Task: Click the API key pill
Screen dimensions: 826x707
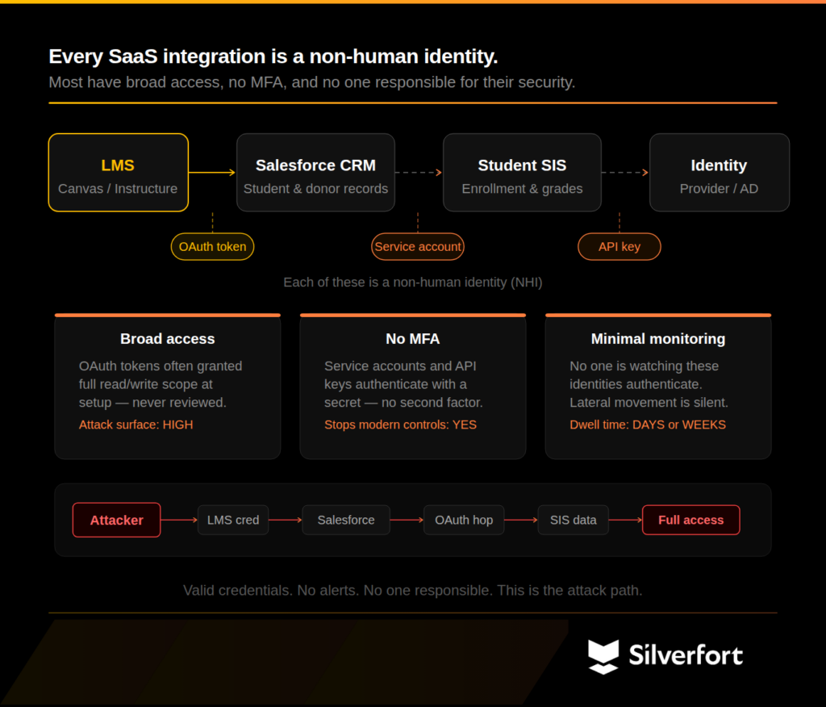Action: tap(619, 247)
